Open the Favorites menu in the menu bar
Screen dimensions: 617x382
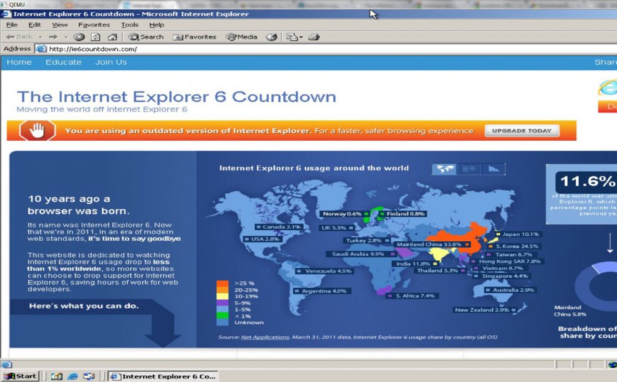[x=94, y=25]
